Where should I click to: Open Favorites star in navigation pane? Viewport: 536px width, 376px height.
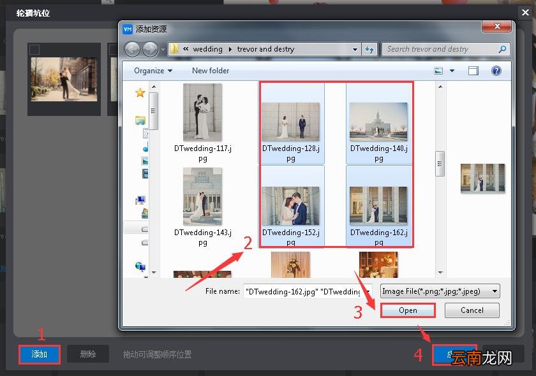click(x=140, y=92)
